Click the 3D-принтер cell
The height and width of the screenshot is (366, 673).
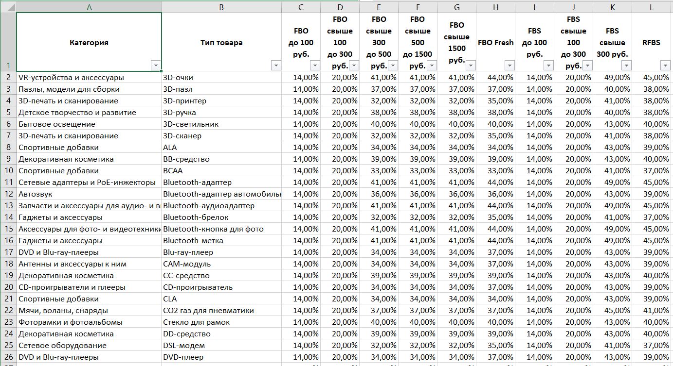pyautogui.click(x=221, y=101)
